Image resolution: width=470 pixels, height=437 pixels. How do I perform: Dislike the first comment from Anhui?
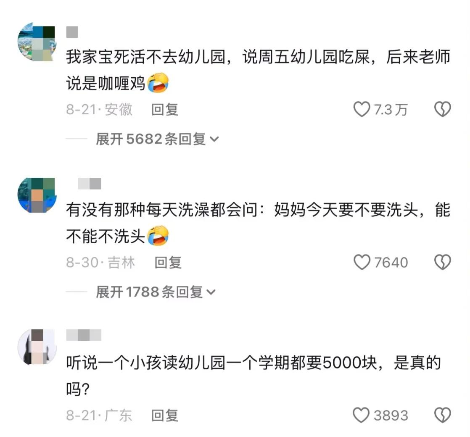(443, 109)
